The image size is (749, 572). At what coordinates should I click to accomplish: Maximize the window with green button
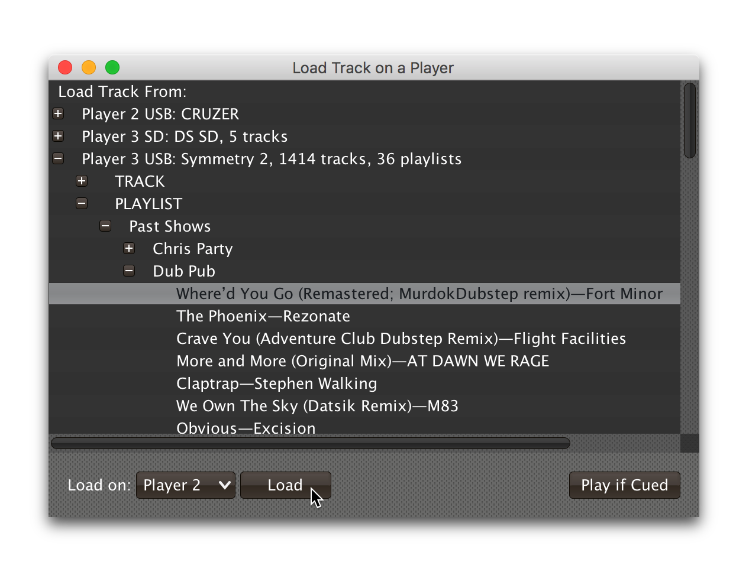coord(112,67)
